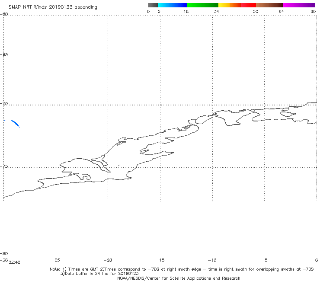Click the latitude label "-75"
320x281 pixels.
[4, 166]
